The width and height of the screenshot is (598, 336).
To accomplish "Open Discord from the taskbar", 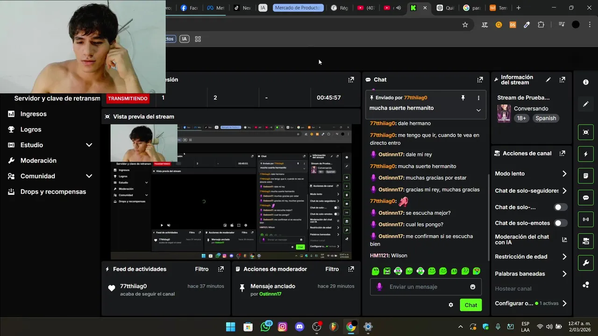I will click(299, 327).
